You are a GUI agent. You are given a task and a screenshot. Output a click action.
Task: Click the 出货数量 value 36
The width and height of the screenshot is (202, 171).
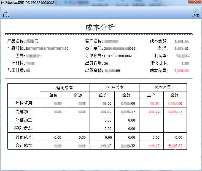(x=106, y=63)
